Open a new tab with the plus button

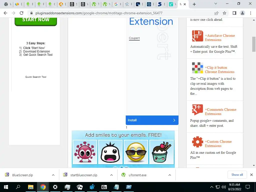[194, 4]
